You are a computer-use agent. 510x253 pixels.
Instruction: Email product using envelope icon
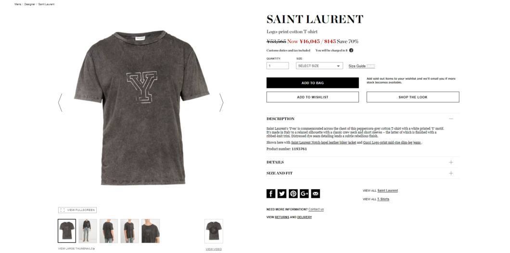[316, 193]
